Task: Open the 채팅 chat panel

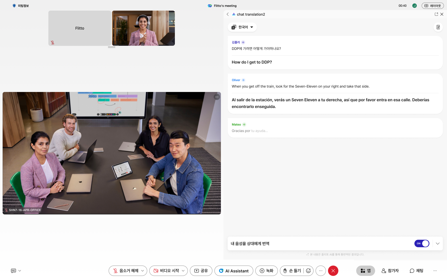Action: pyautogui.click(x=416, y=271)
